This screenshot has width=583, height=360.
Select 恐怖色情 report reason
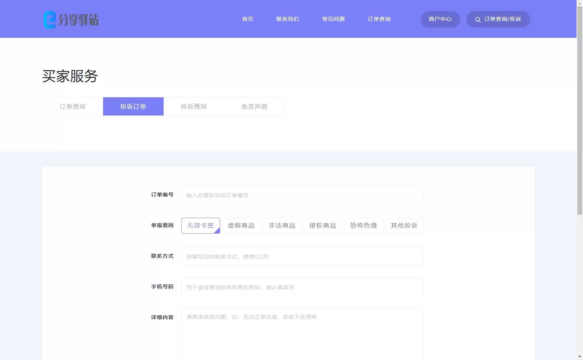(x=364, y=226)
